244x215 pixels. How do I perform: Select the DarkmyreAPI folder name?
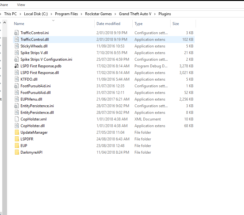pos(31,152)
